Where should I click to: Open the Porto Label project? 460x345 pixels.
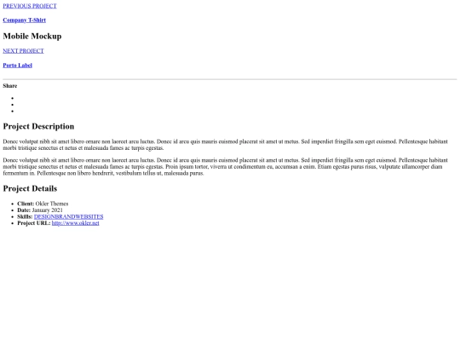pyautogui.click(x=17, y=66)
